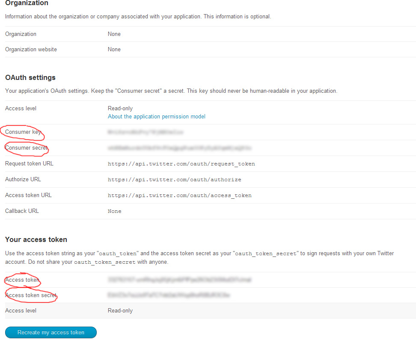The height and width of the screenshot is (339, 416).
Task: Click the hidden Access token secret value
Action: pyautogui.click(x=169, y=295)
